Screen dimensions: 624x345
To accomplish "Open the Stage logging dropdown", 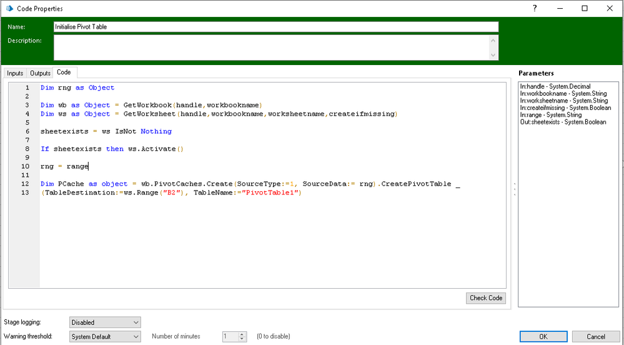I will point(105,322).
